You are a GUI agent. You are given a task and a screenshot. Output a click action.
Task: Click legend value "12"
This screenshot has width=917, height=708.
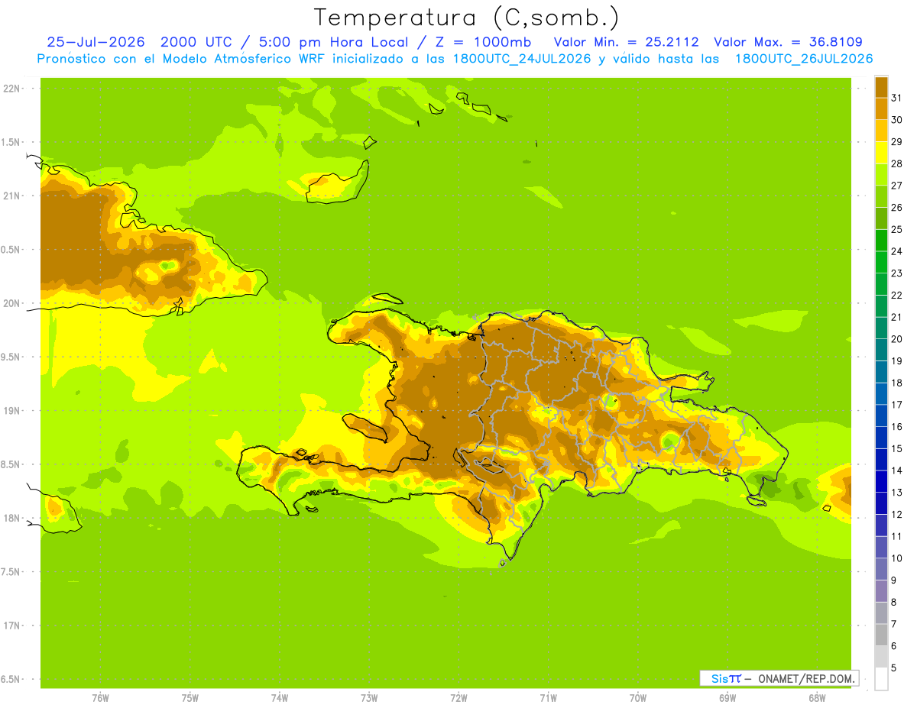pyautogui.click(x=896, y=515)
